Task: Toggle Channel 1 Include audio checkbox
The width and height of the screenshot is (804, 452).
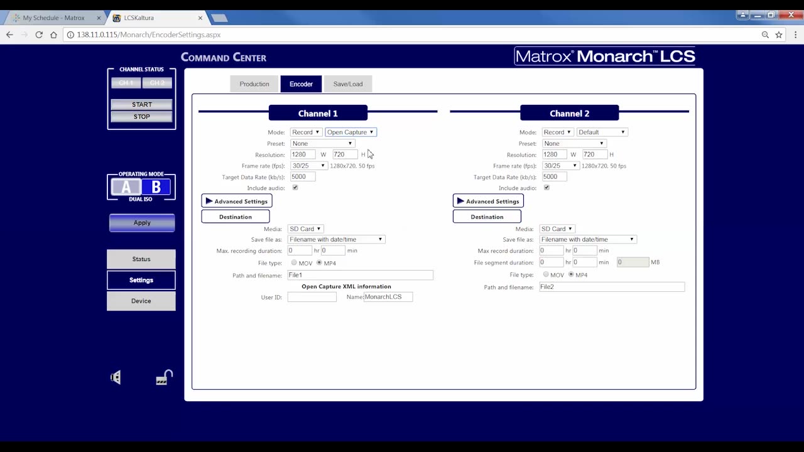Action: (295, 188)
